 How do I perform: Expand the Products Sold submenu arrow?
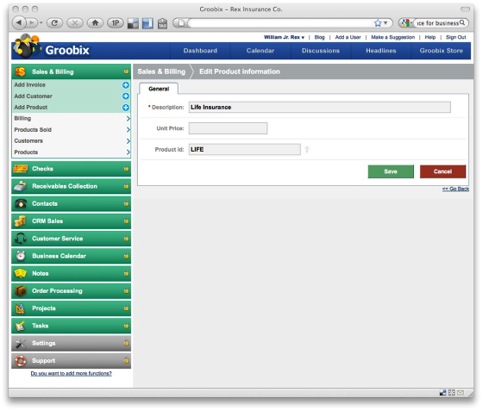click(129, 130)
